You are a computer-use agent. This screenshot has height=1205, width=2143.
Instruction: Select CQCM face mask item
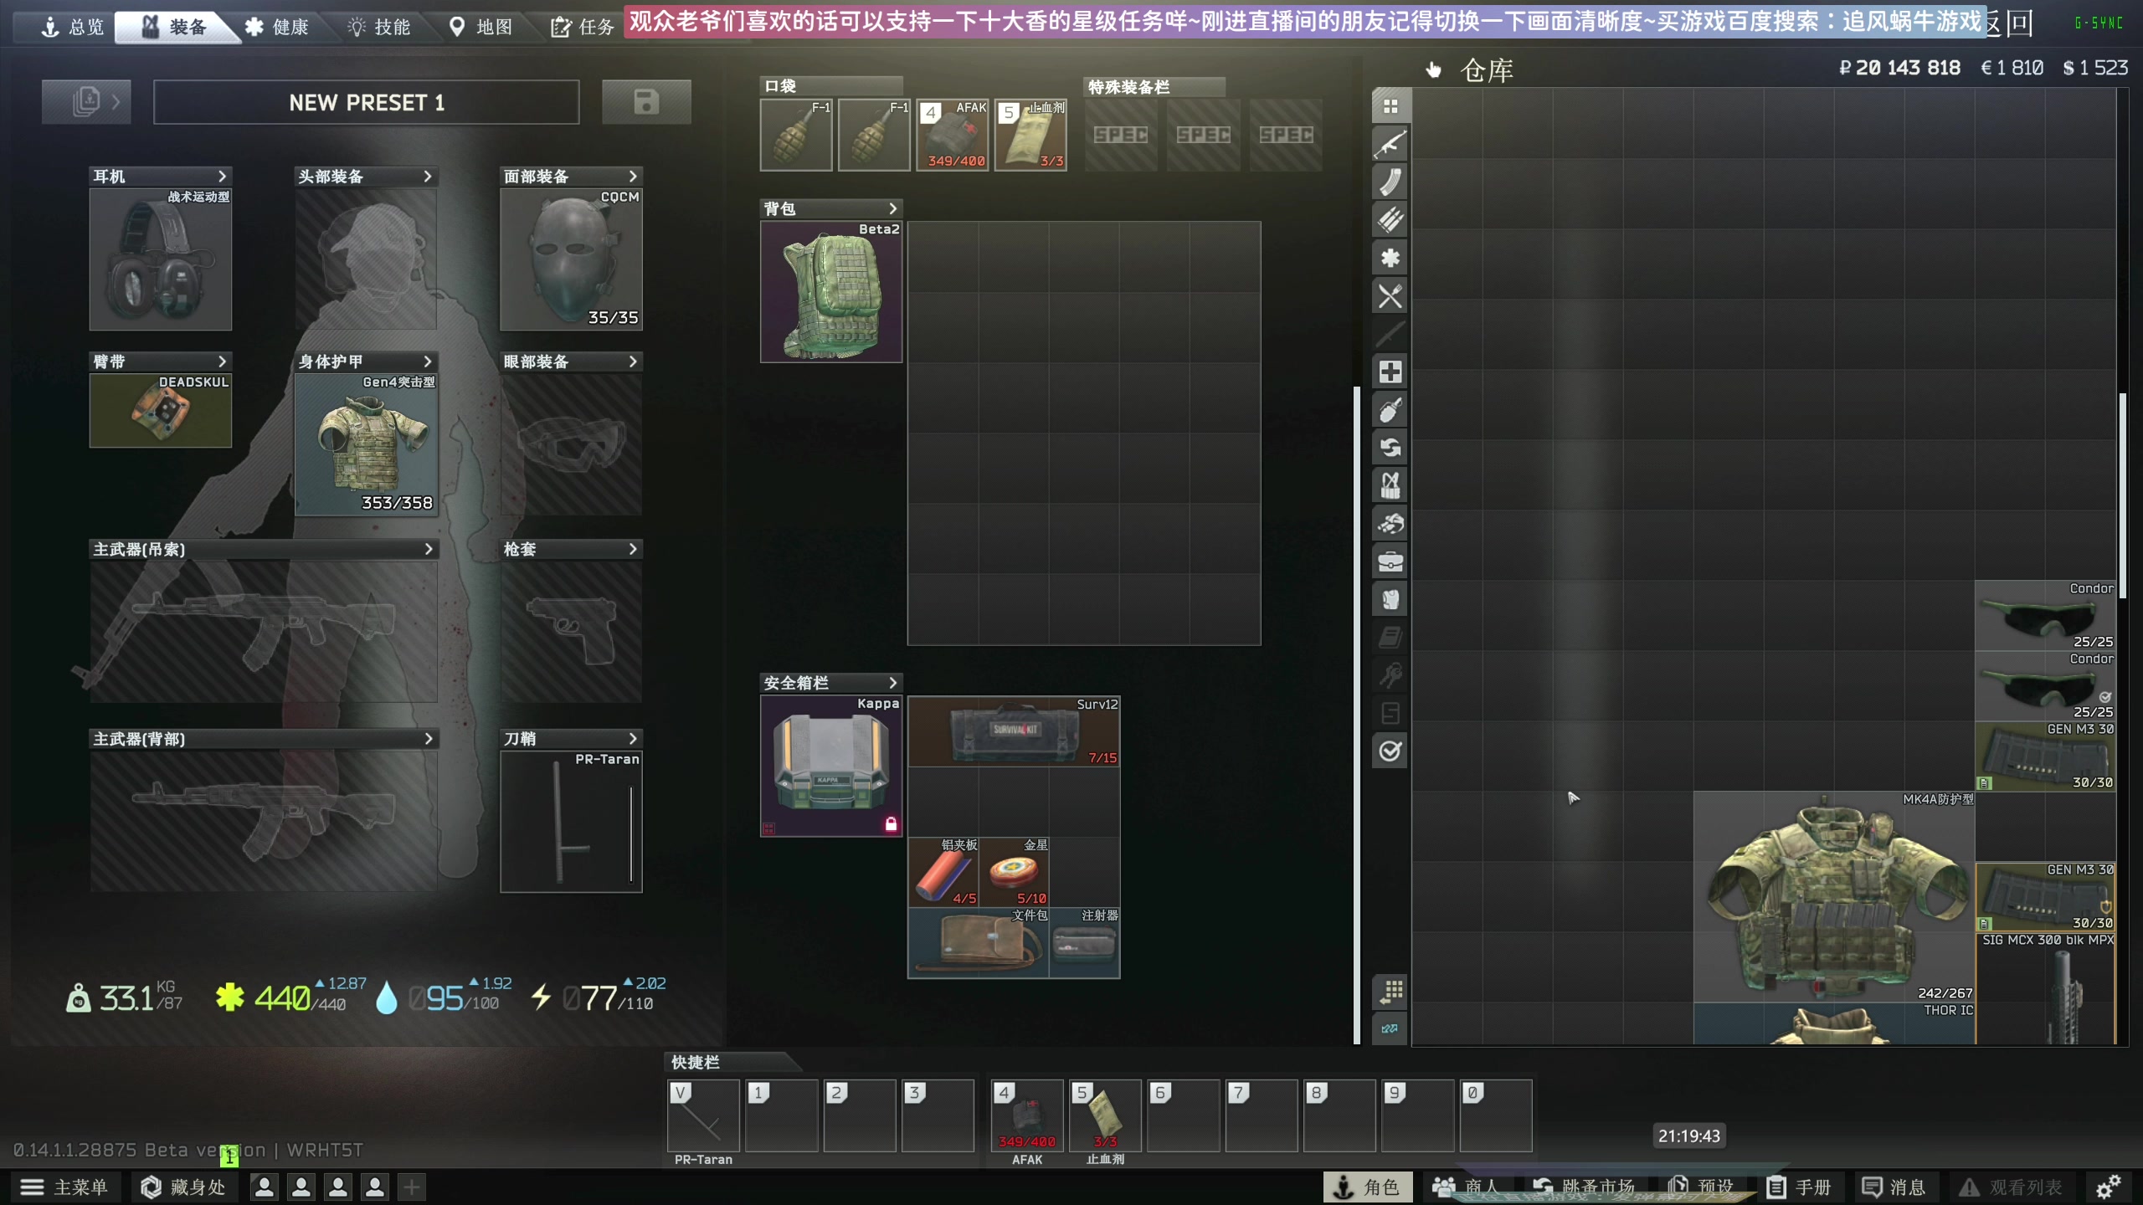(x=571, y=259)
